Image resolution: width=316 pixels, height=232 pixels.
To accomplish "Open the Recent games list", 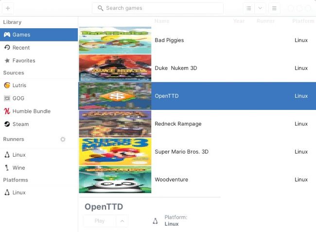I will coord(21,48).
